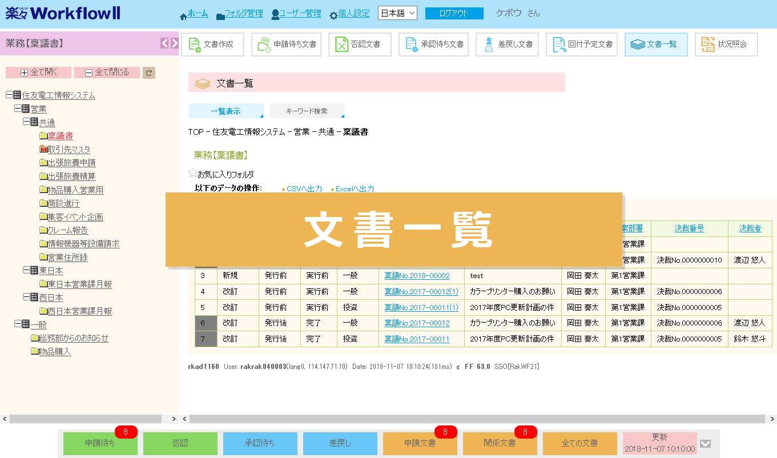Click the bottom 申請文書 button
This screenshot has width=777, height=458.
pos(420,444)
